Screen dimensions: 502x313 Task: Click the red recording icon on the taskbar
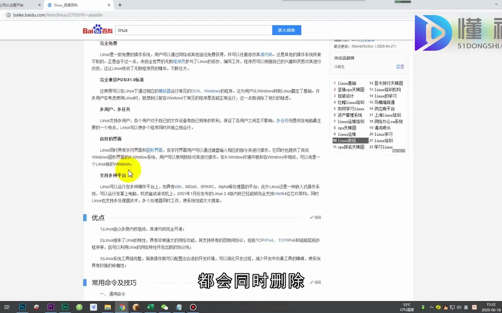[x=193, y=307]
